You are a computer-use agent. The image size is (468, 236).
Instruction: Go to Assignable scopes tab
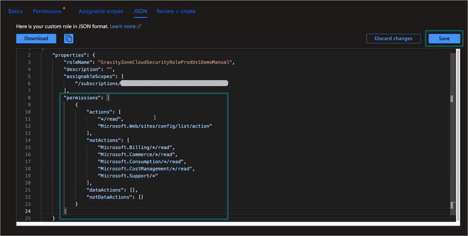[101, 11]
